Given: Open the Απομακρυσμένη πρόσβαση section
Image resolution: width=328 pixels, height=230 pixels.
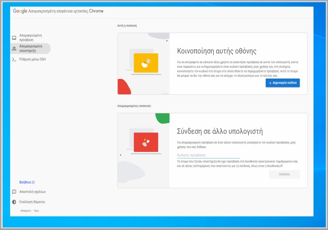Looking at the screenshot, I should (31, 38).
